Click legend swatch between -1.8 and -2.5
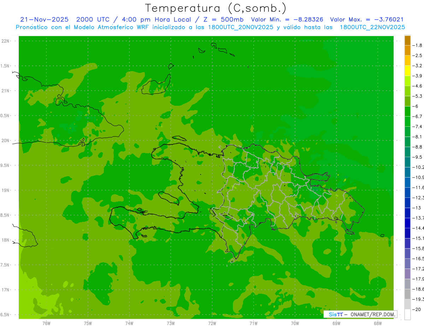The height and width of the screenshot is (328, 424). [x=407, y=51]
